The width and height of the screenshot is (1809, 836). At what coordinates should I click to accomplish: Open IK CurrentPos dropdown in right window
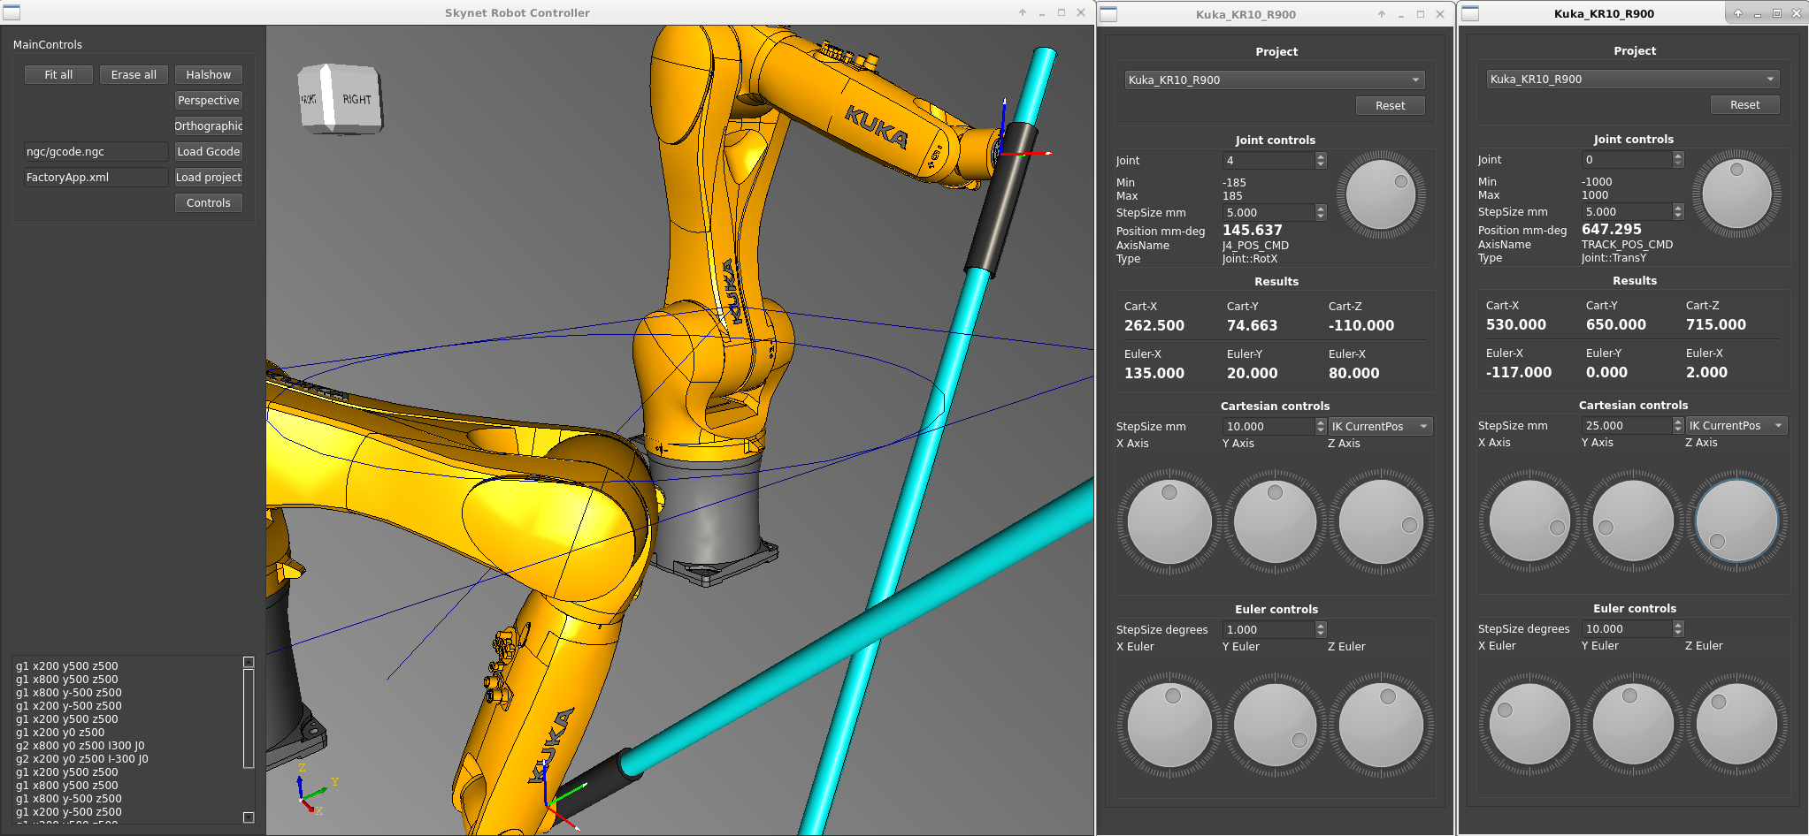coord(1737,426)
